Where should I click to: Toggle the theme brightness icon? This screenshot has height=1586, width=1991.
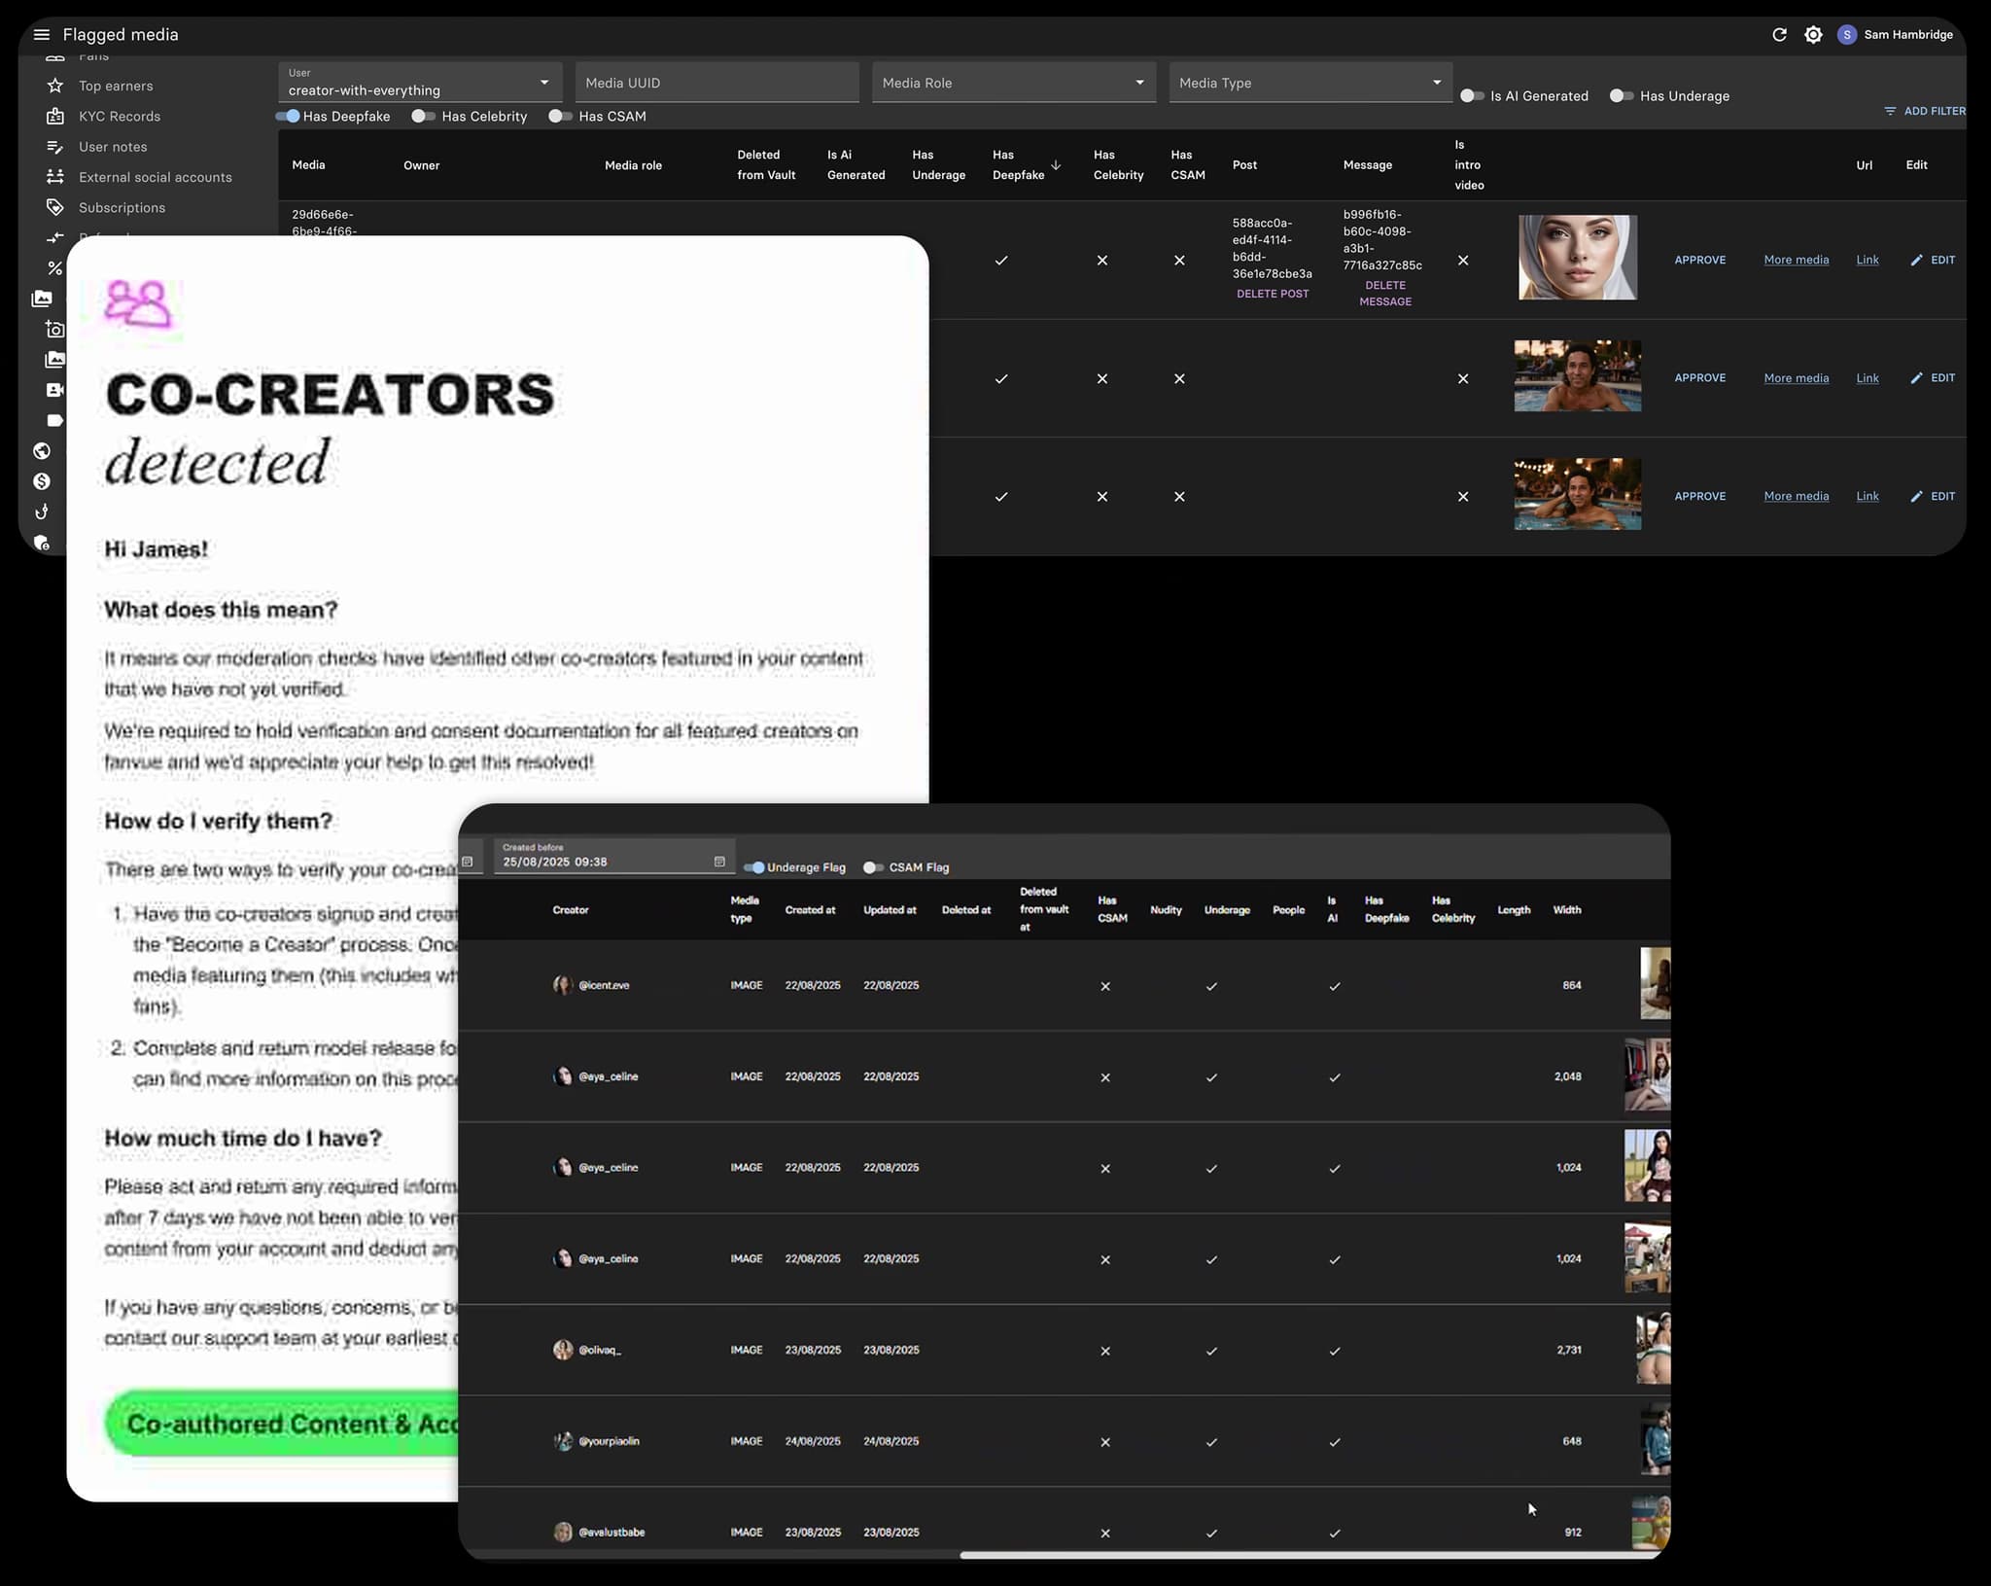1813,35
